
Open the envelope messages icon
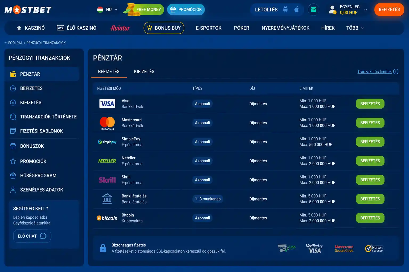(x=313, y=10)
